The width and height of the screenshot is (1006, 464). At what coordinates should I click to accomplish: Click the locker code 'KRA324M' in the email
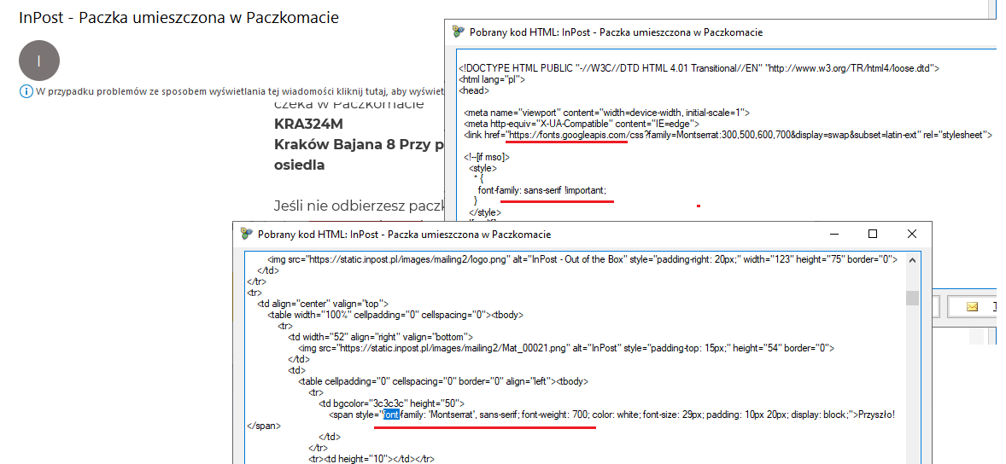point(308,125)
